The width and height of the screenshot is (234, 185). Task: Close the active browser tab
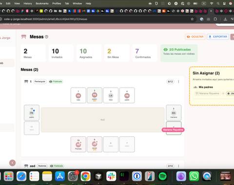[211, 11]
